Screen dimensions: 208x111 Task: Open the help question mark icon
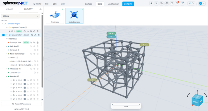tap(182, 3)
